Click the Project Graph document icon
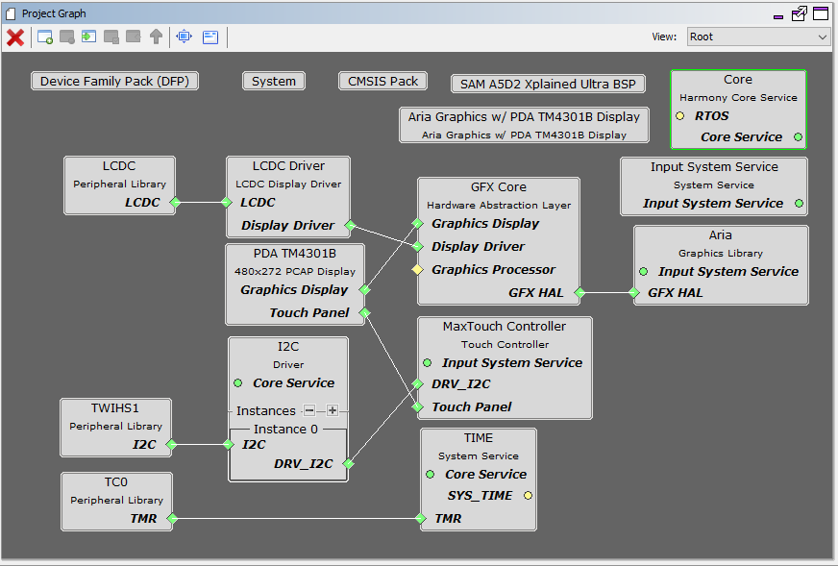The image size is (838, 566). coord(11,13)
